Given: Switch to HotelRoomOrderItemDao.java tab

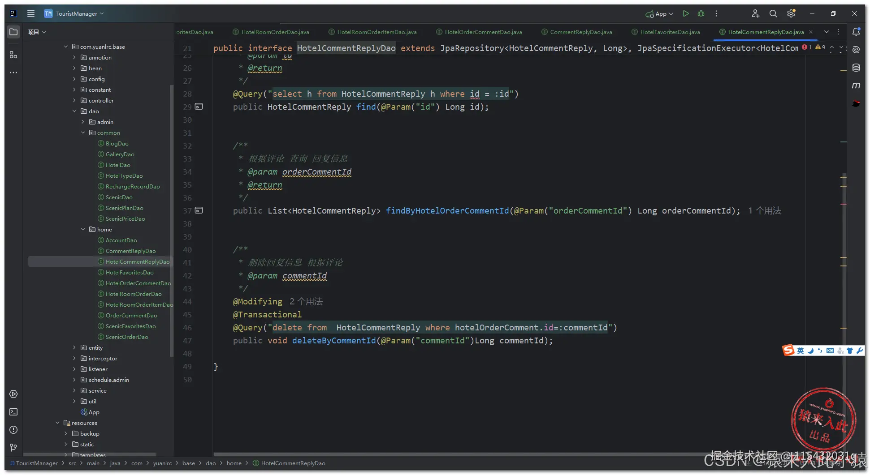Looking at the screenshot, I should (372, 32).
